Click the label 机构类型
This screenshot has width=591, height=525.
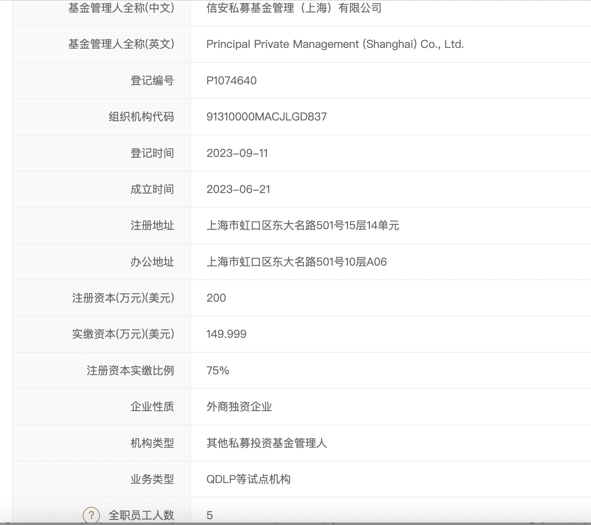152,443
